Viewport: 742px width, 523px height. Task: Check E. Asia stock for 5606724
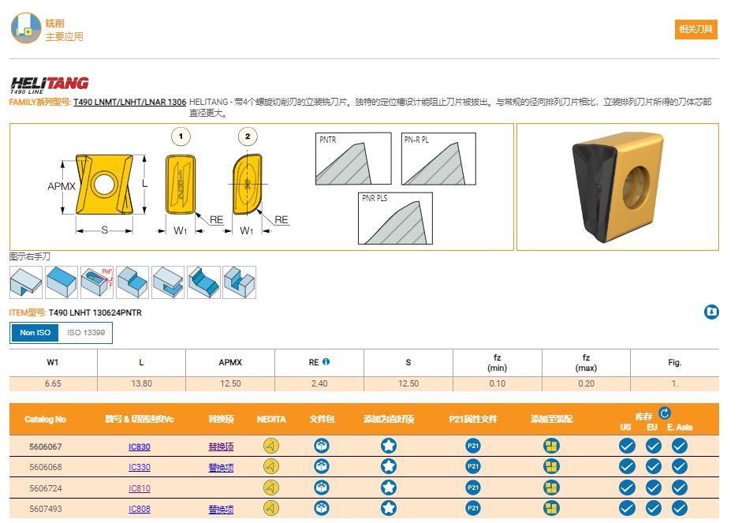click(x=680, y=488)
